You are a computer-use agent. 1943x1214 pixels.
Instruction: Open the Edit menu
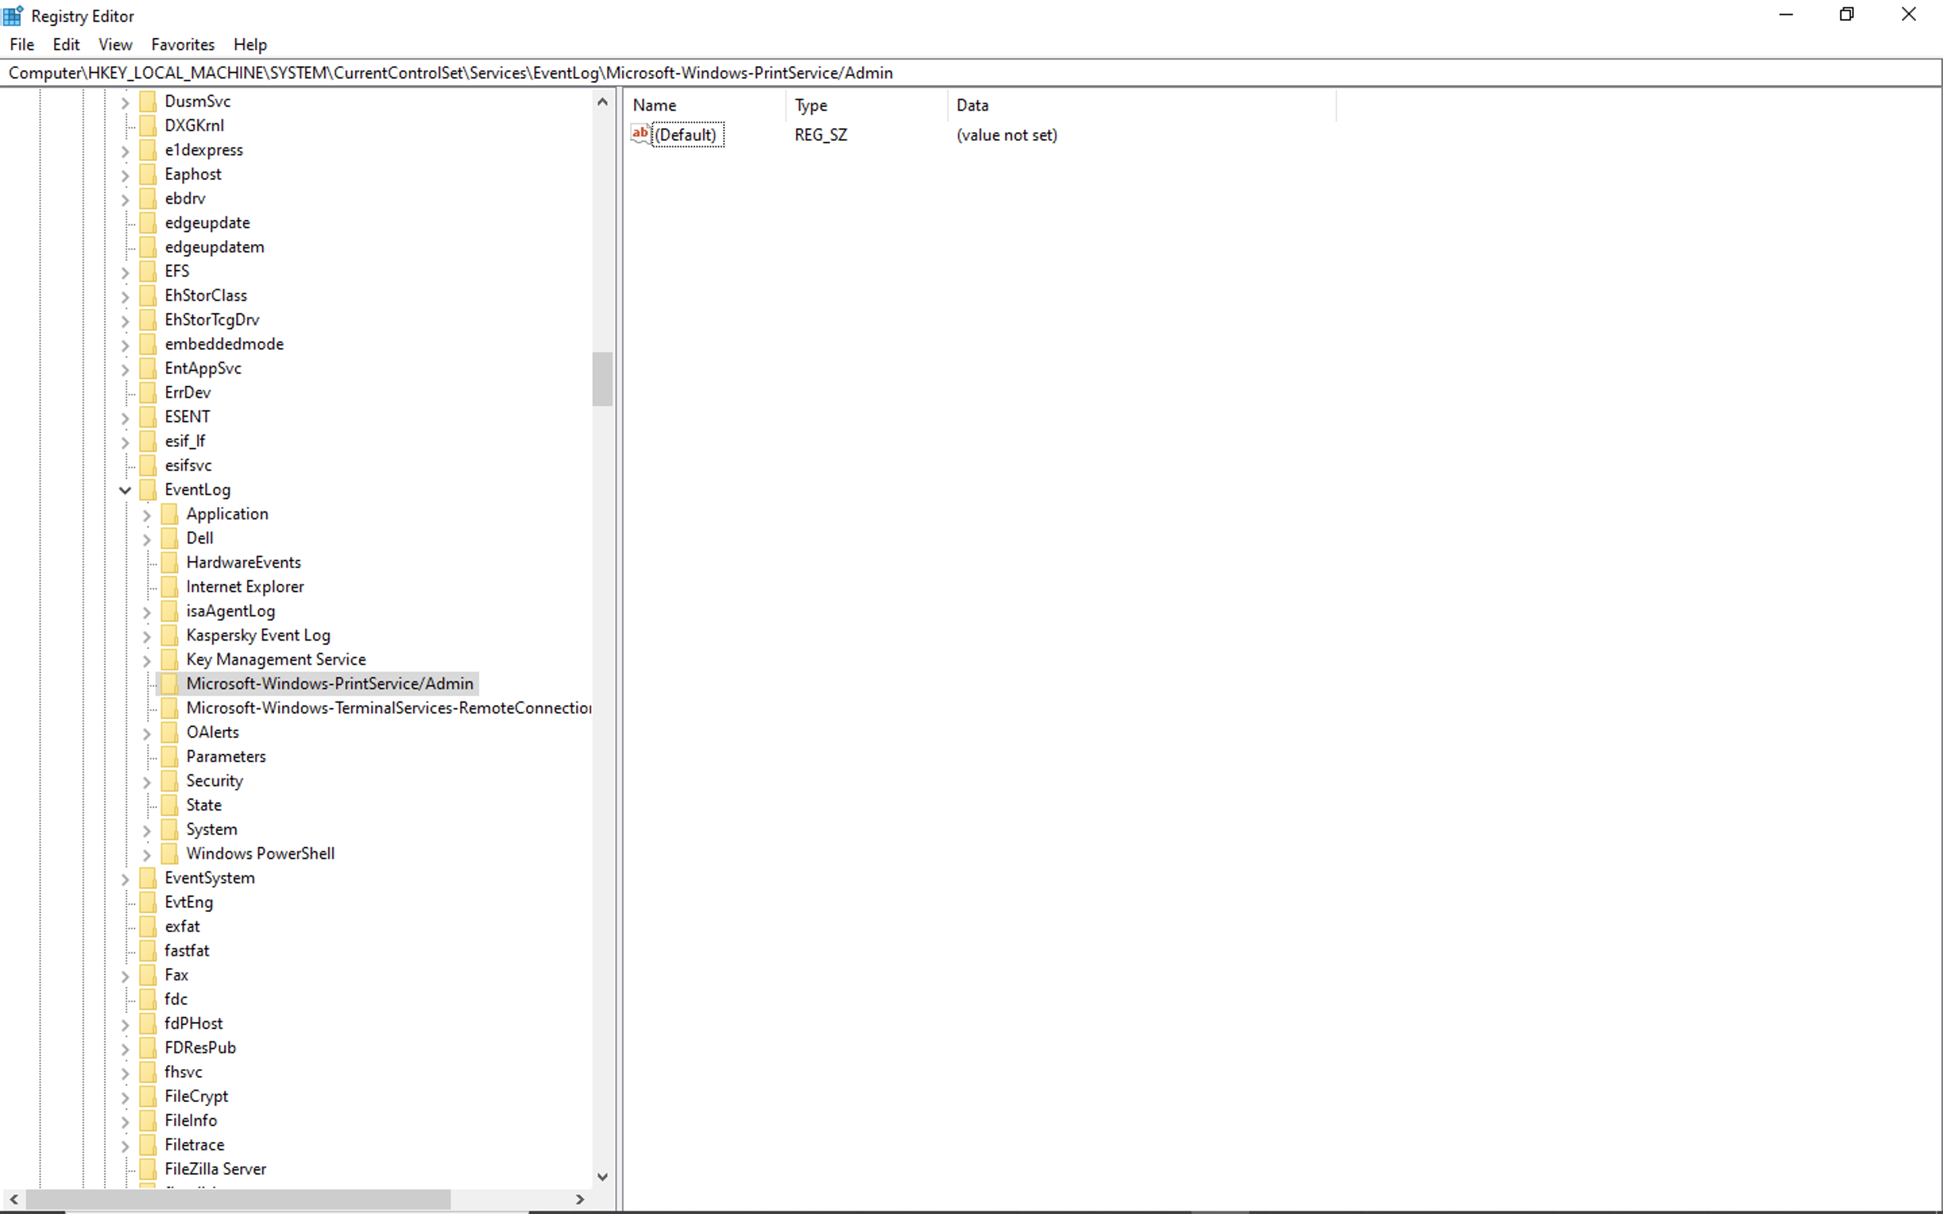(66, 45)
